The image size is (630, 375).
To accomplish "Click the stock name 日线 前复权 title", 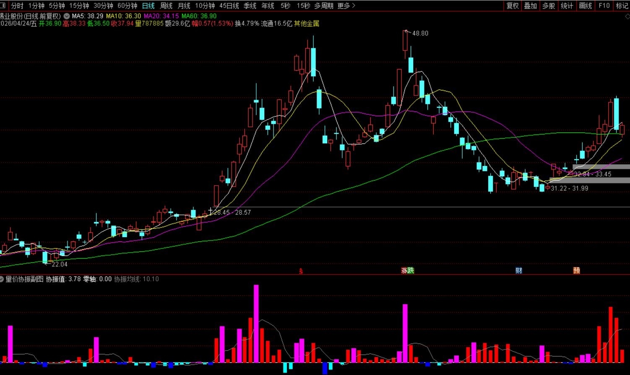I will 31,16.
